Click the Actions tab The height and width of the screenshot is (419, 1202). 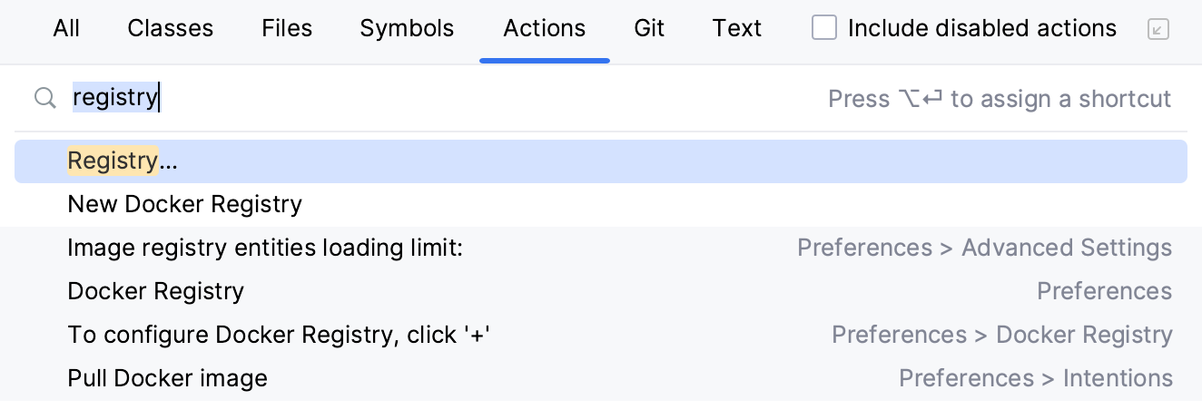point(545,29)
